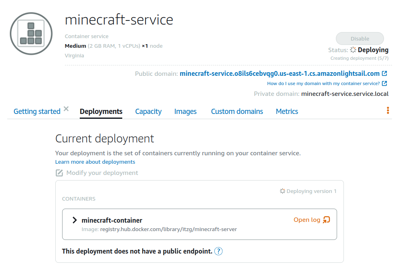Click the Medium capacity label
This screenshot has width=402, height=268.
click(x=75, y=46)
